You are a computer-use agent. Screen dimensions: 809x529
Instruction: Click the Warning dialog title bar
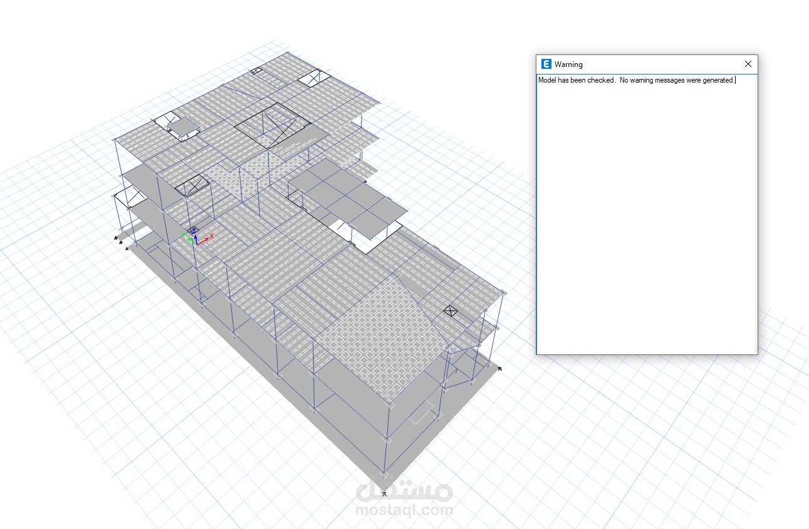coord(647,64)
